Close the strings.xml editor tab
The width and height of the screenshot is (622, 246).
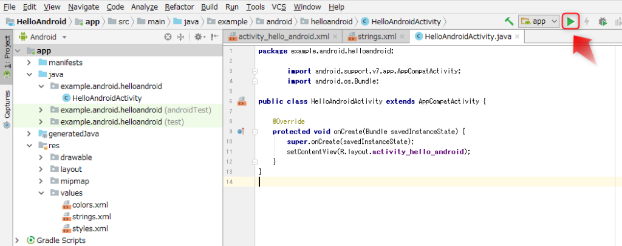point(402,37)
